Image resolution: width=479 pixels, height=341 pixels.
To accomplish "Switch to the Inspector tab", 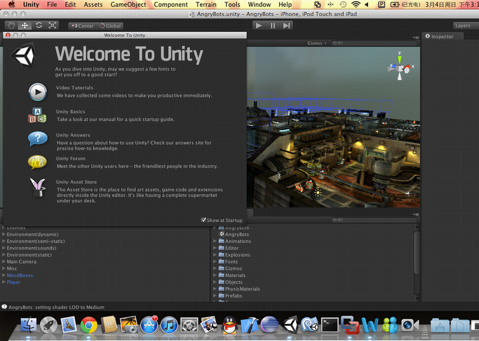I will (x=442, y=36).
